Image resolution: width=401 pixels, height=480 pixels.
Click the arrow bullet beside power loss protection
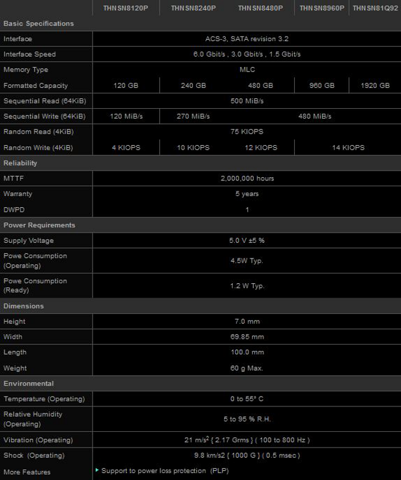tap(97, 470)
